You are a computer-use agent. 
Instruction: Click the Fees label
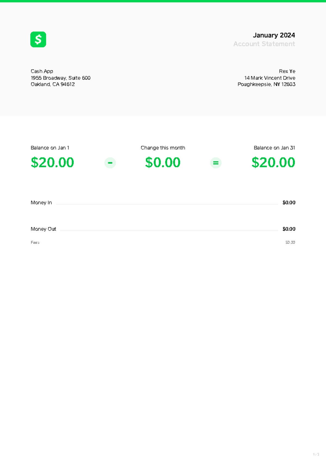[35, 242]
